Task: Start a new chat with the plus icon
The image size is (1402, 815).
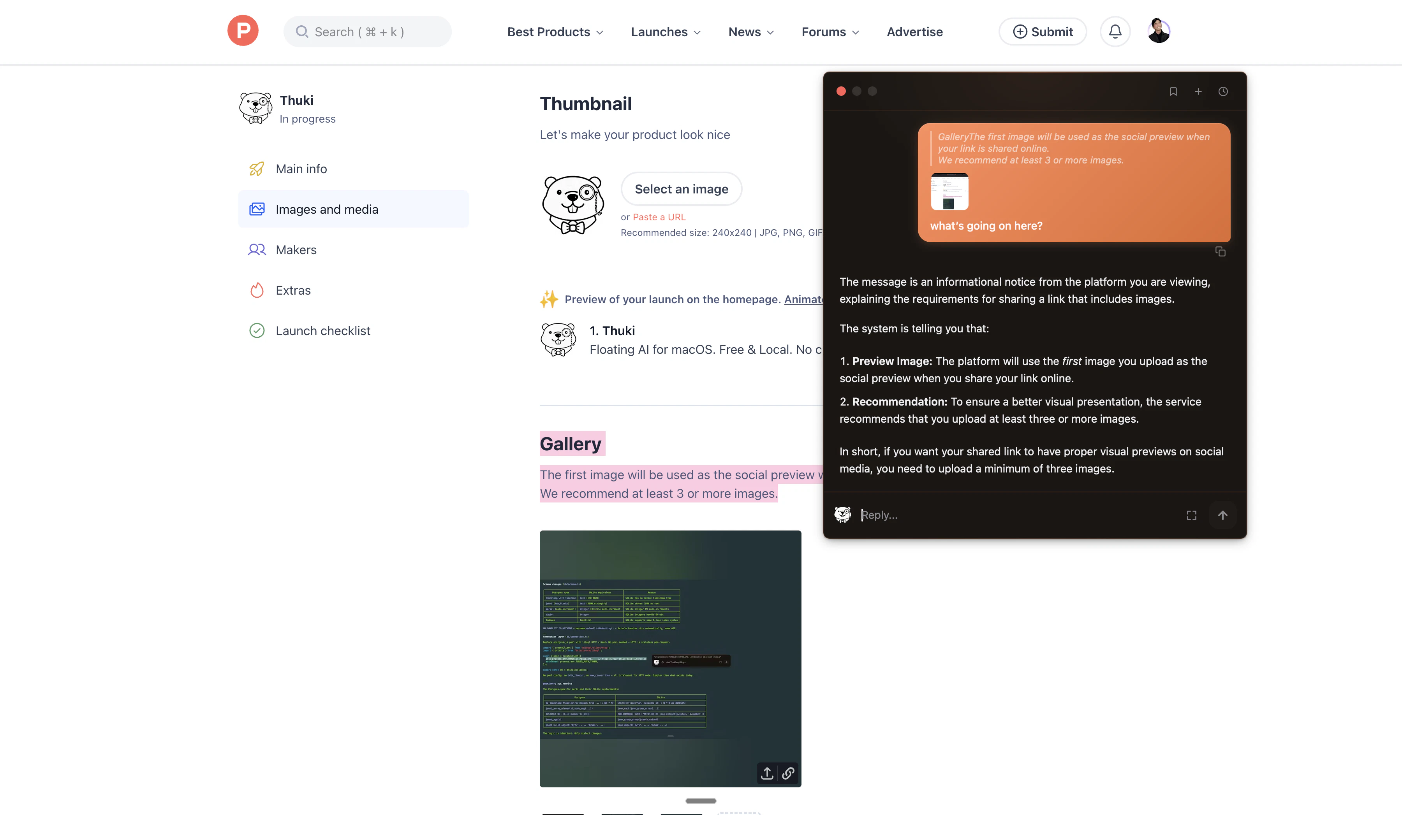Action: [1198, 91]
